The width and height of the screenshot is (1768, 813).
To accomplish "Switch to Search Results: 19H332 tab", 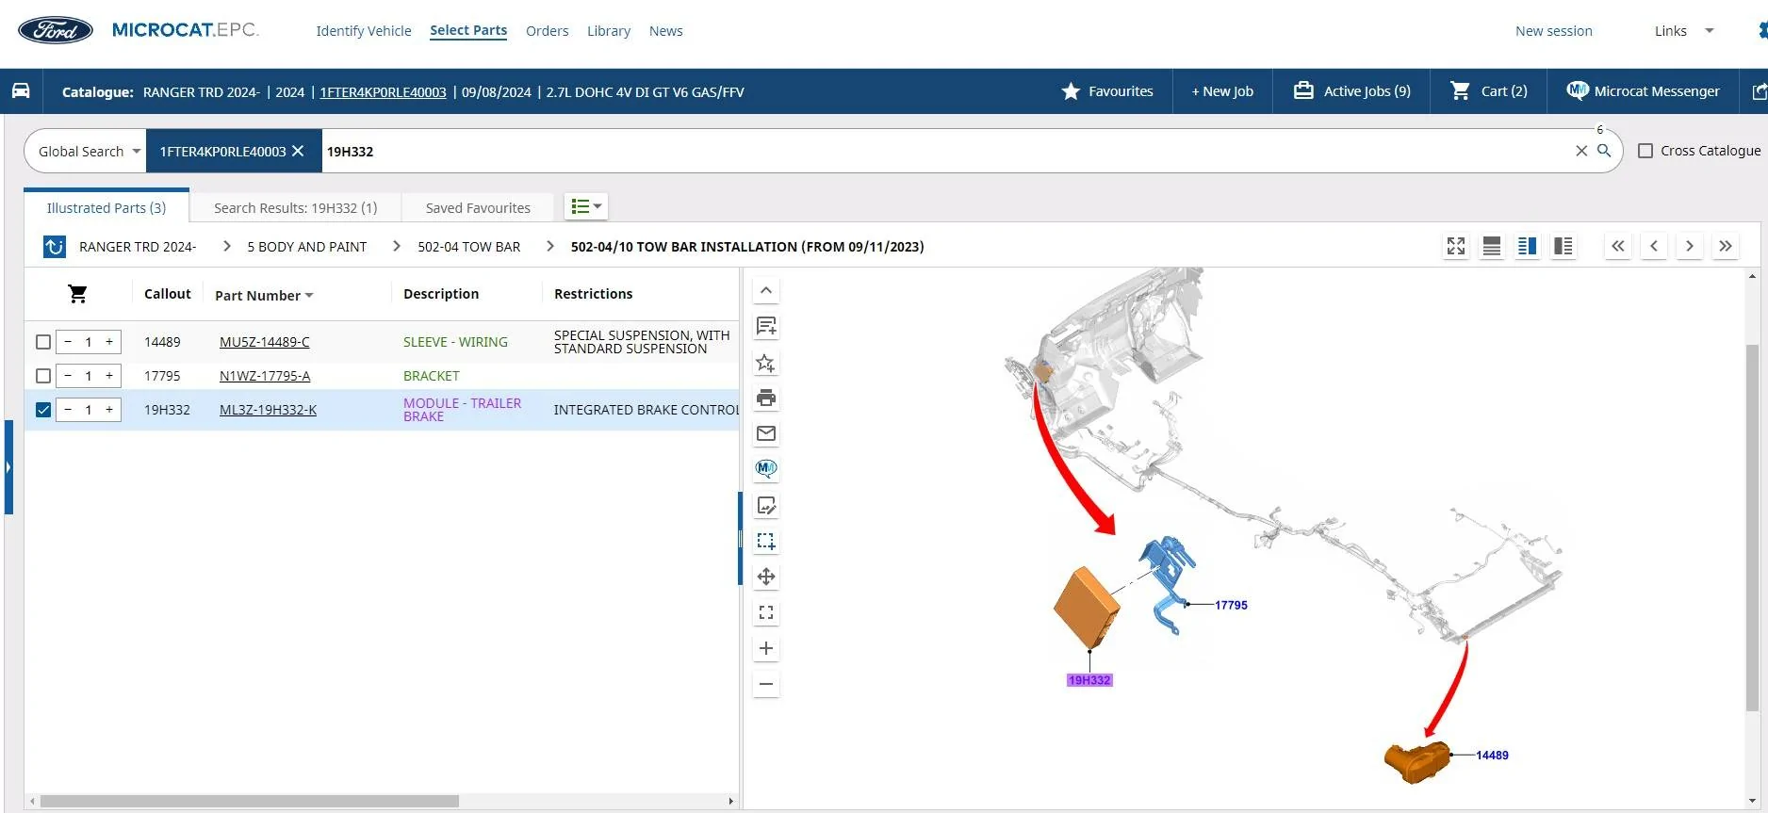I will (x=296, y=207).
